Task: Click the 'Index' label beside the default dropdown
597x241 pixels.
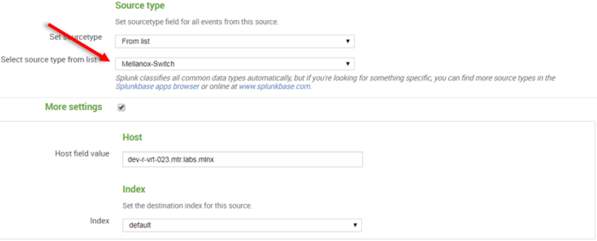Action: 100,221
